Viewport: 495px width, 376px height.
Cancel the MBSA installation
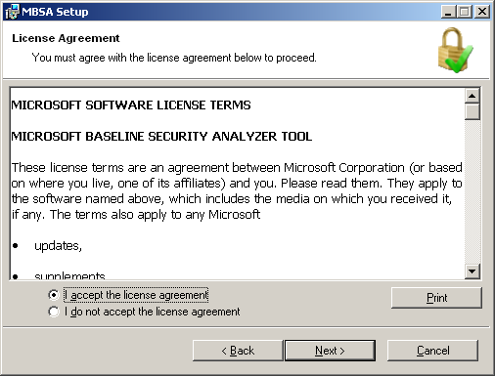pos(432,351)
